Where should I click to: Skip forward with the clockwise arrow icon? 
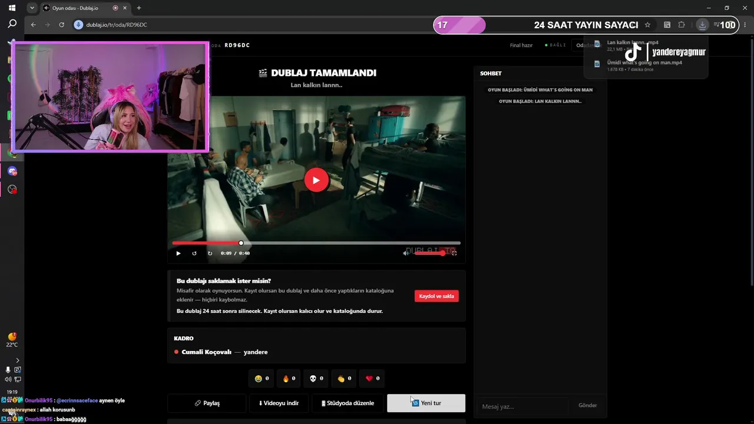210,253
